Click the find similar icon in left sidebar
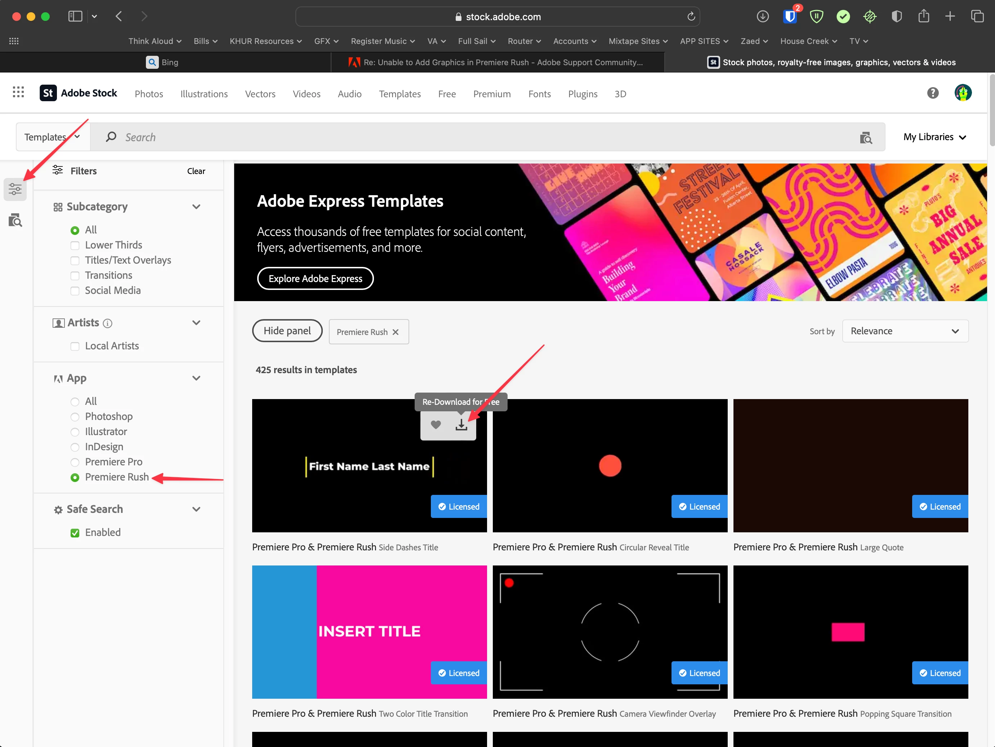Screen dimensions: 995x747 tap(15, 220)
